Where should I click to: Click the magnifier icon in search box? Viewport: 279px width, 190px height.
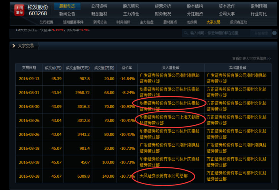186,33
